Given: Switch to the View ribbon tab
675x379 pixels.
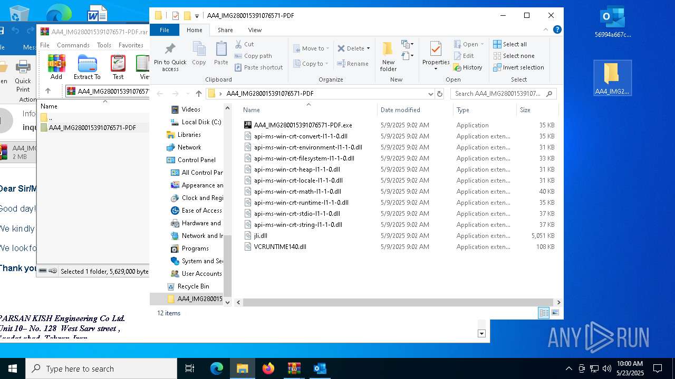Looking at the screenshot, I should point(255,30).
